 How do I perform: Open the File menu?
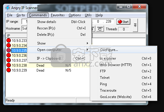[x=10, y=15]
